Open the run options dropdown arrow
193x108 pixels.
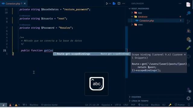(110, 4)
